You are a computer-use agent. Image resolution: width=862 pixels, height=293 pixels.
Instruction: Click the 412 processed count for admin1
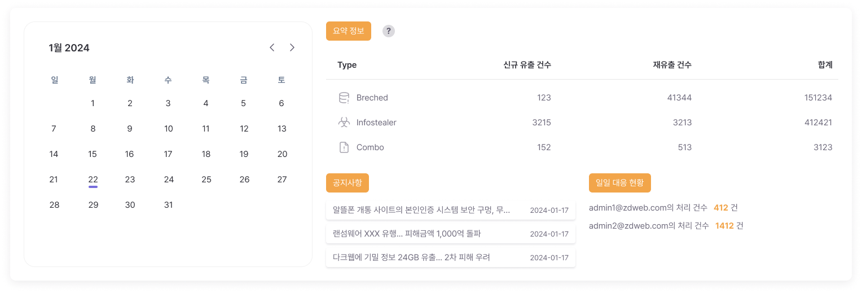pos(720,208)
